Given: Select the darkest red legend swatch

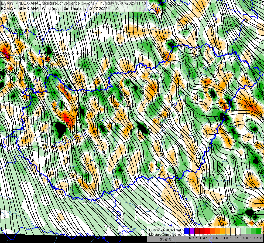Looking at the screenshot, I should 197,231.
